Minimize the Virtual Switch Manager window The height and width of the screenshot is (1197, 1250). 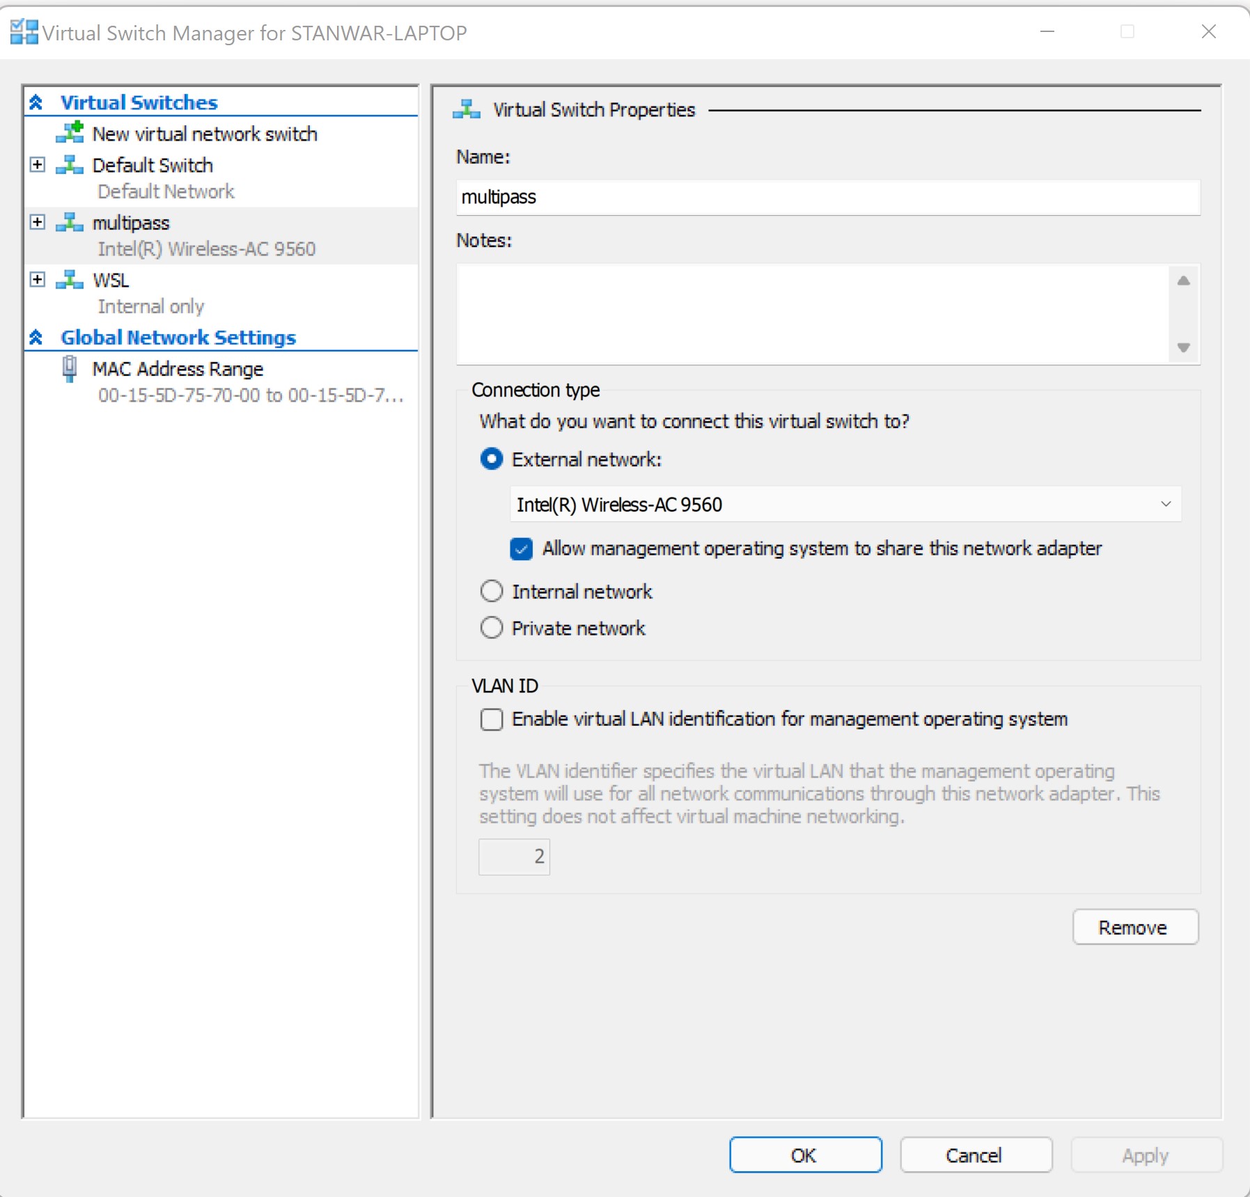(x=1047, y=31)
